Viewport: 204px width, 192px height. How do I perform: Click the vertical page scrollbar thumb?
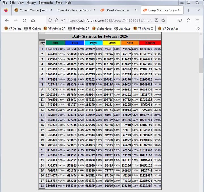coord(201,66)
